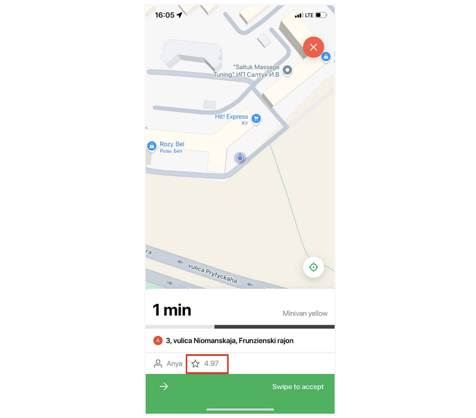Tap the Rozy. Bel shop pin
Image resolution: width=476 pixels, height=418 pixels.
[152, 146]
